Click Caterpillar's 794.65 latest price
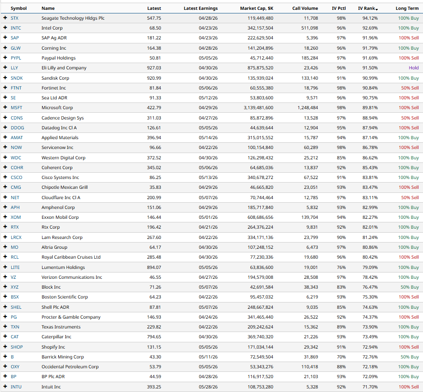This screenshot has height=392, width=423. (x=154, y=337)
